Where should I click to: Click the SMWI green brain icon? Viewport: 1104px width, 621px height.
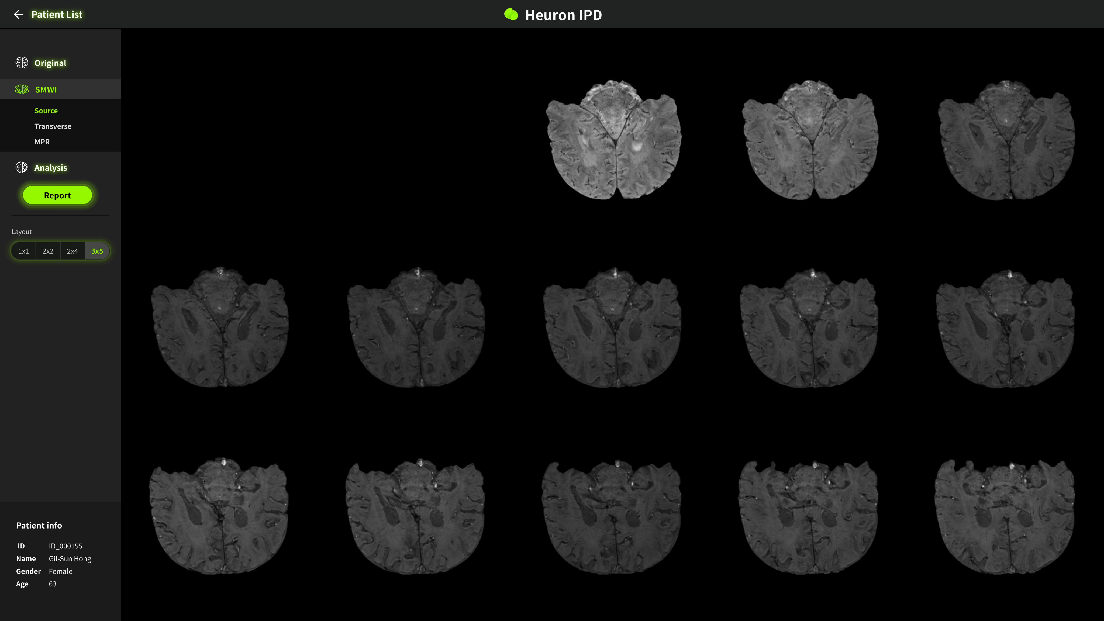pos(22,89)
